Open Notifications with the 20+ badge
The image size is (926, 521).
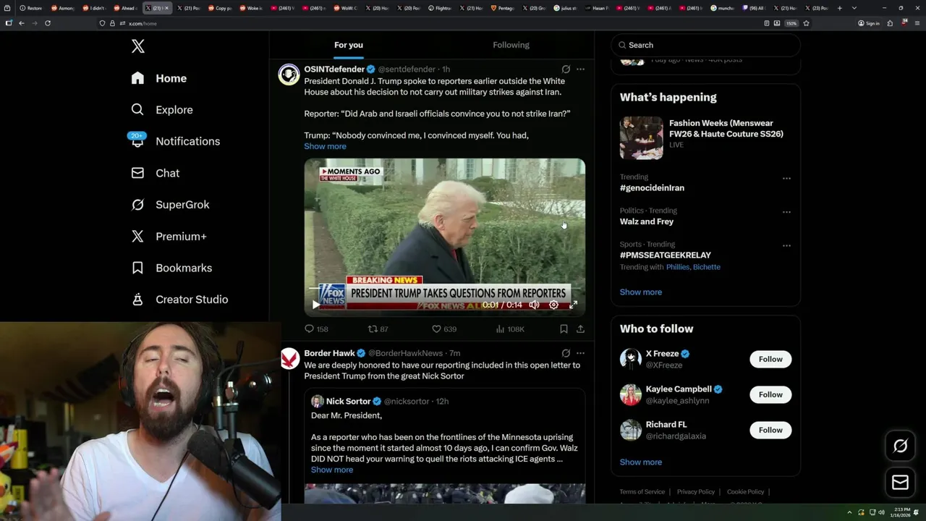174,141
